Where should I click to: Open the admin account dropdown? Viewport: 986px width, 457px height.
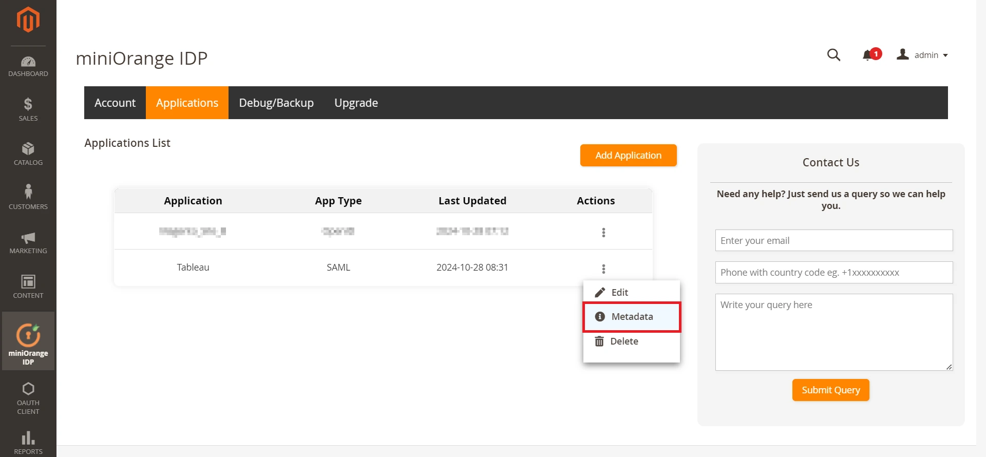(922, 54)
